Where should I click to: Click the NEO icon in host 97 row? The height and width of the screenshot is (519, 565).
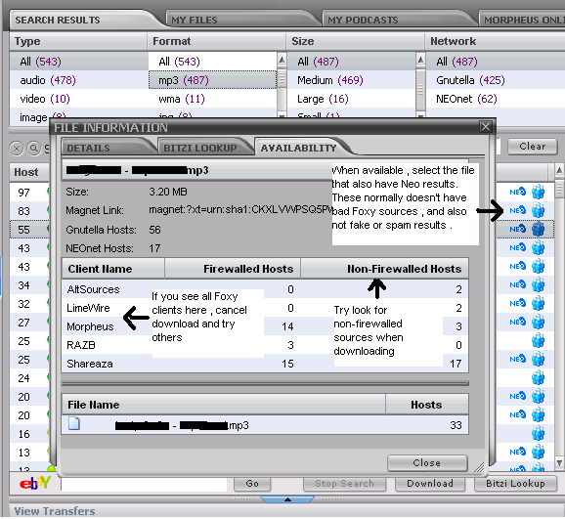517,192
